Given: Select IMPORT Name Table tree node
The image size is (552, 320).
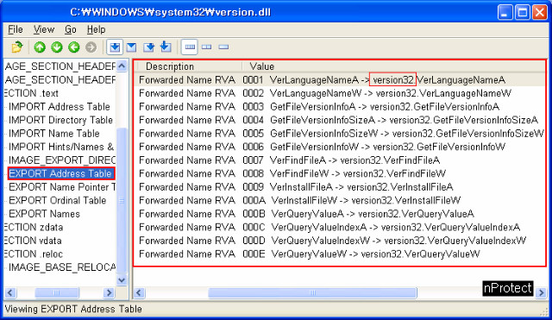Looking at the screenshot, I should 53,134.
